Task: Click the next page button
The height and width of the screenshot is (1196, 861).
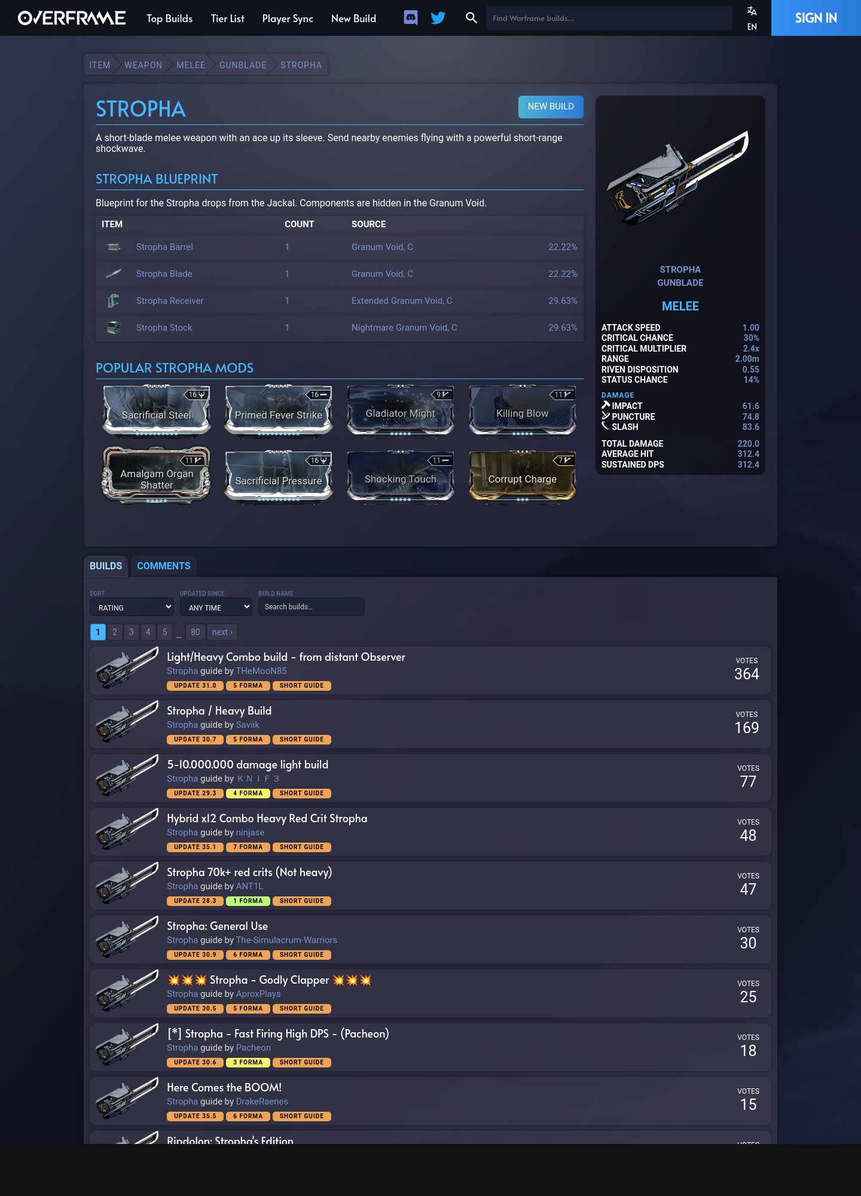Action: click(x=222, y=632)
